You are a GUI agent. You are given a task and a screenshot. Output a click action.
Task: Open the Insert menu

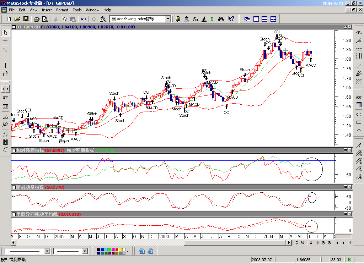point(47,10)
